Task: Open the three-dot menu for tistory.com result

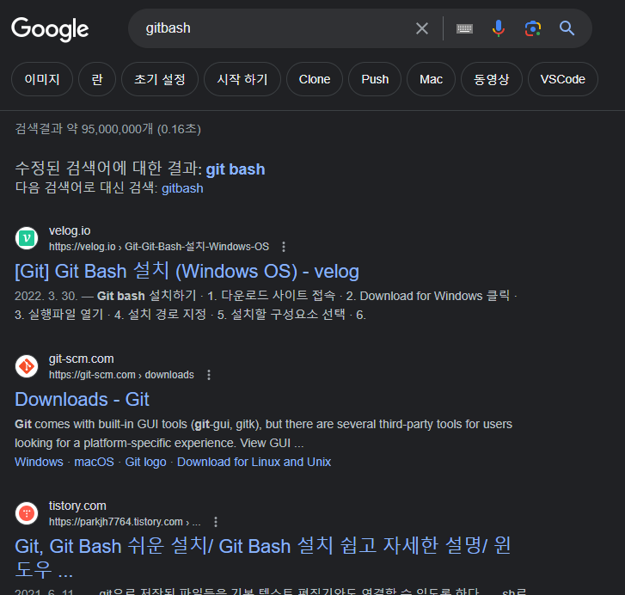Action: click(x=216, y=522)
